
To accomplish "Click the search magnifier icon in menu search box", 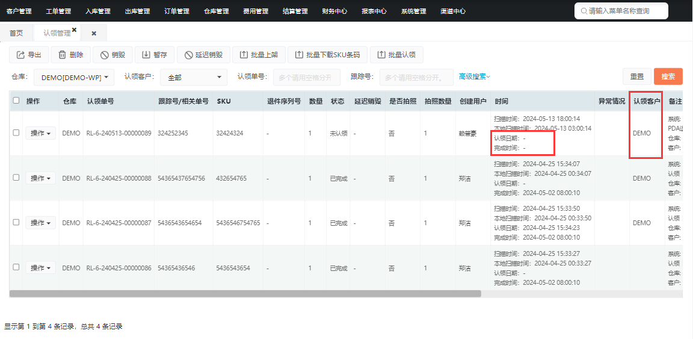I will tap(584, 11).
